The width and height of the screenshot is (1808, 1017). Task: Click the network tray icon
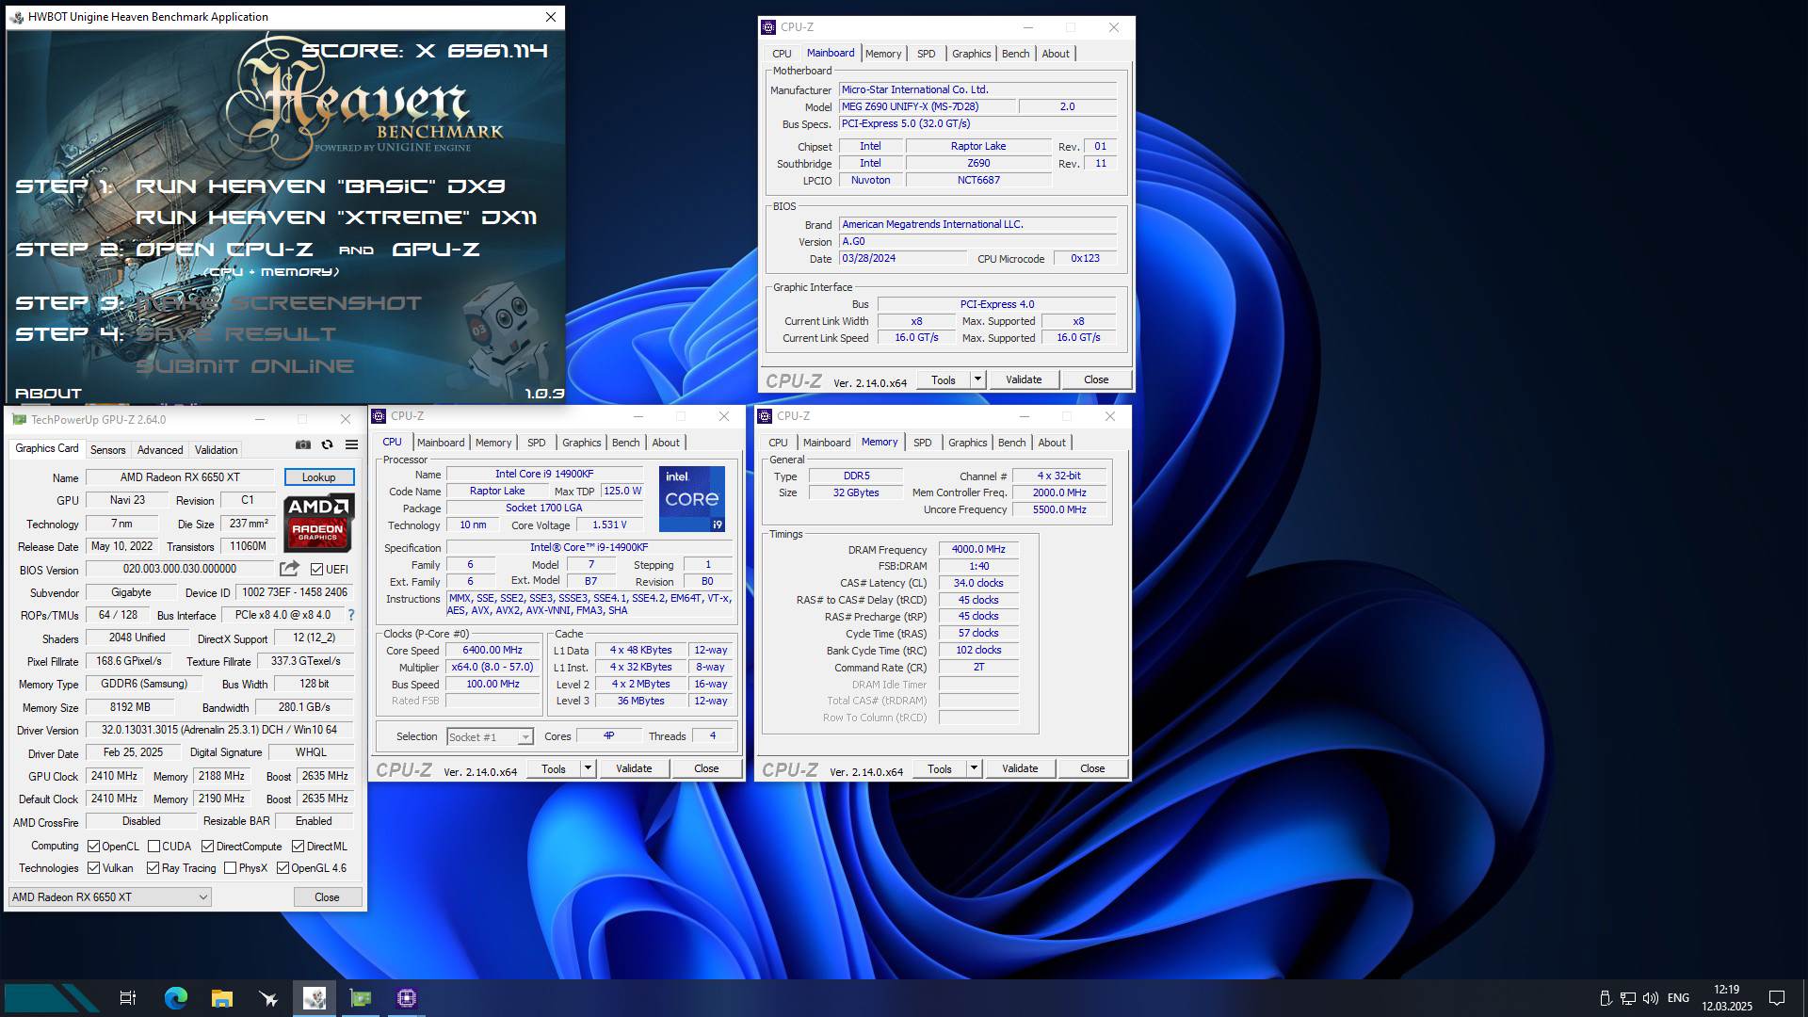(x=1628, y=998)
